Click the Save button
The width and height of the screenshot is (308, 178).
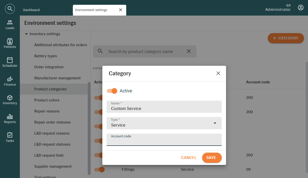212,158
